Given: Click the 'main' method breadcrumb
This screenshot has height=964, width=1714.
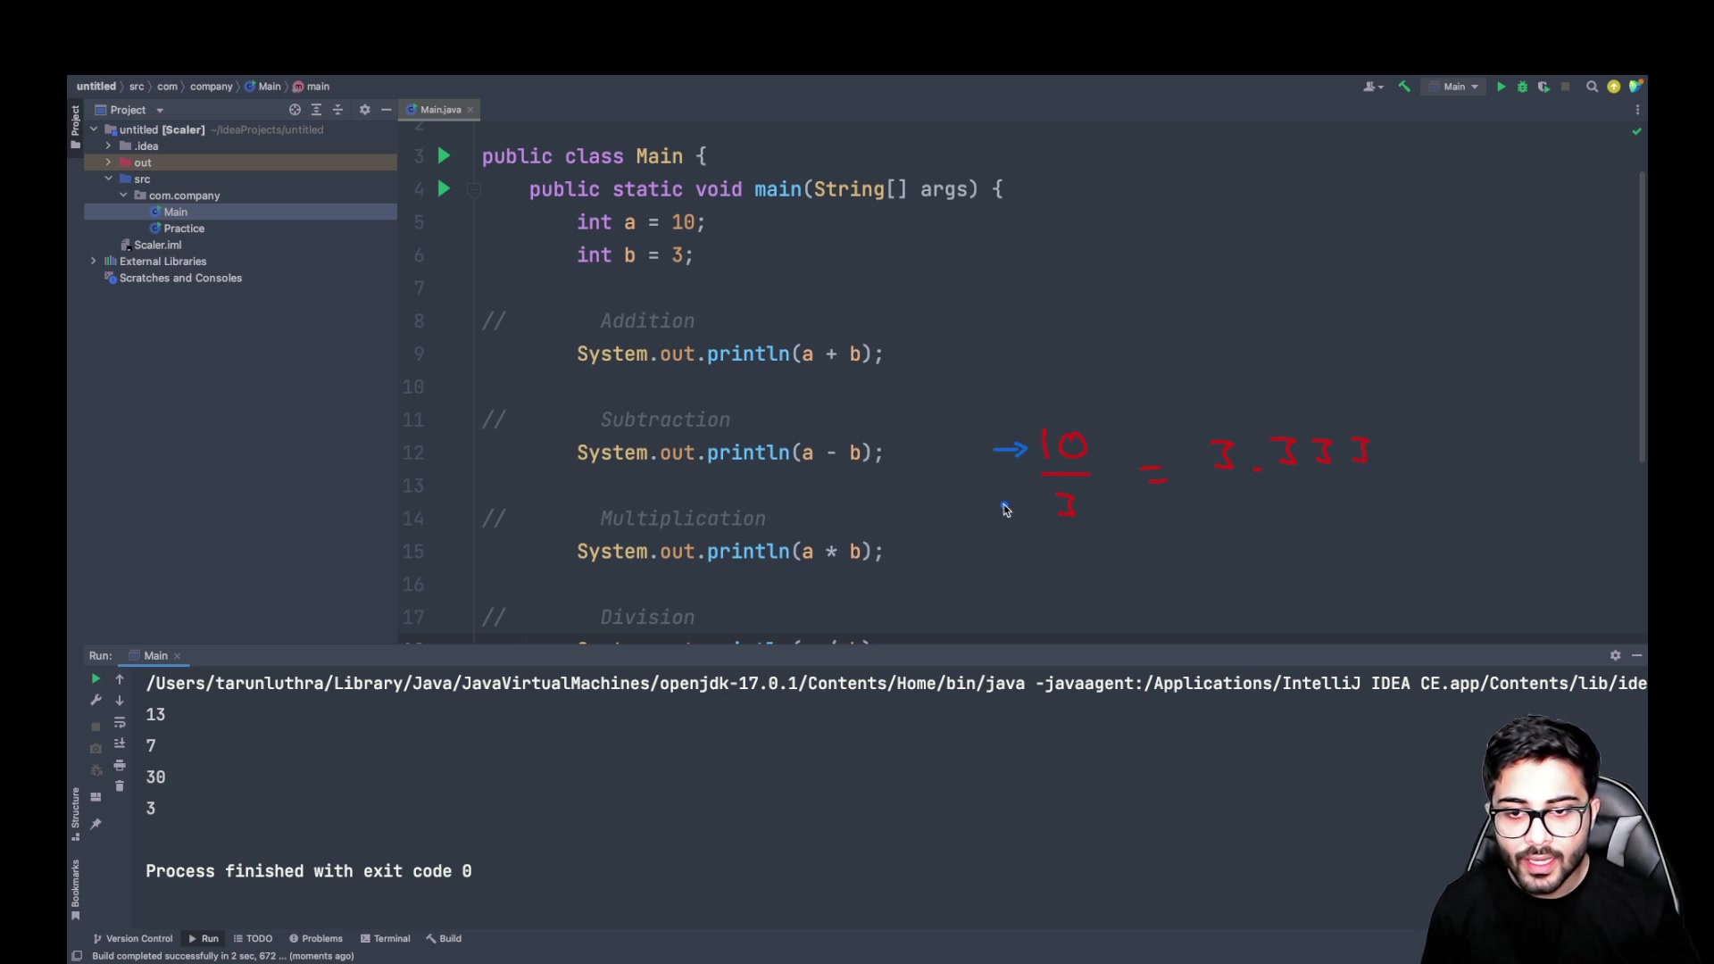Looking at the screenshot, I should (x=312, y=87).
